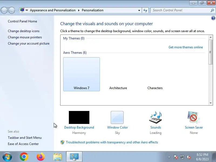Screen dimensions: 216x162
Task: Click Get more themes online link
Action: (185, 47)
